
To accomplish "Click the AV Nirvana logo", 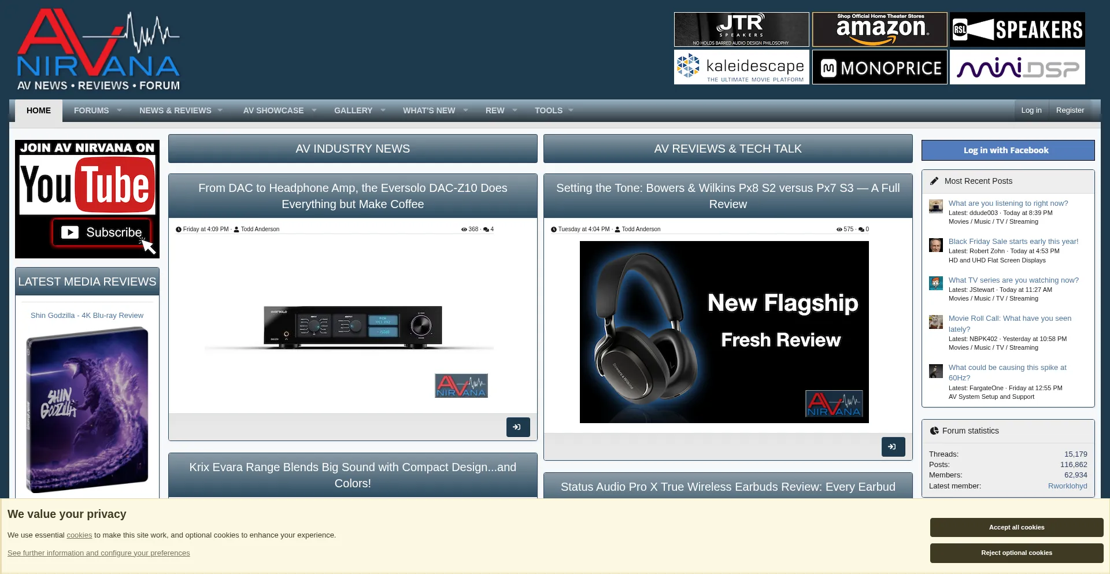I will click(x=98, y=50).
